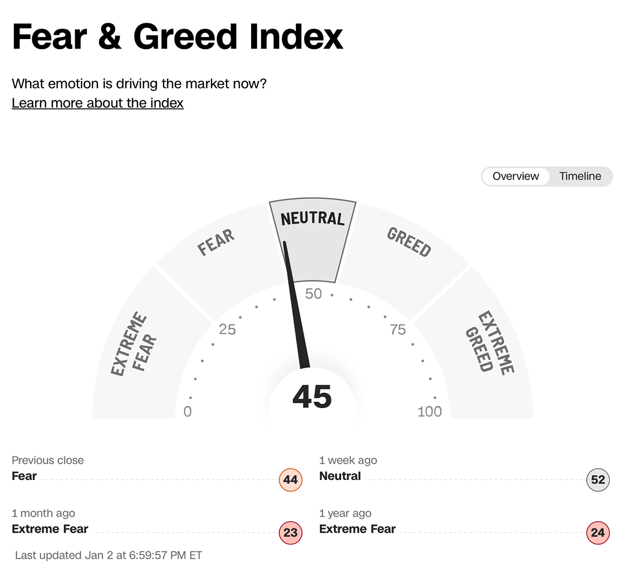Select the Overview toggle option
The width and height of the screenshot is (625, 580).
pyautogui.click(x=516, y=176)
